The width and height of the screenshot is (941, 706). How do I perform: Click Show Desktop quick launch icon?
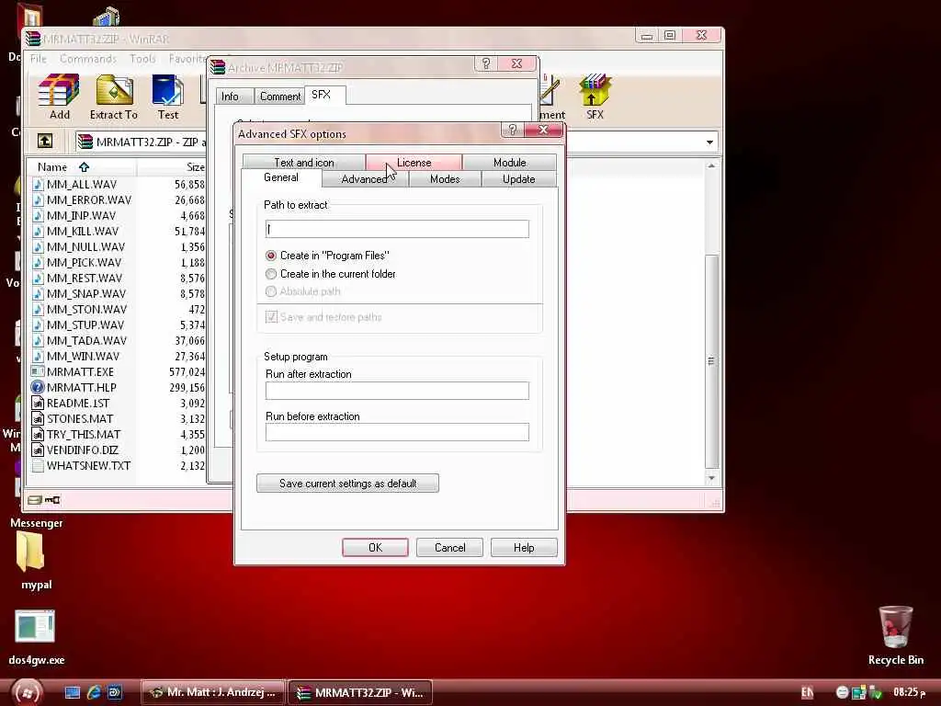pos(72,692)
